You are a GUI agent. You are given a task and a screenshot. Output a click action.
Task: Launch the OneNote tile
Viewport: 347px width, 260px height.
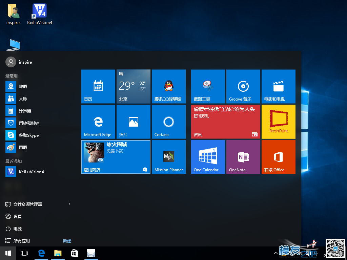(243, 157)
